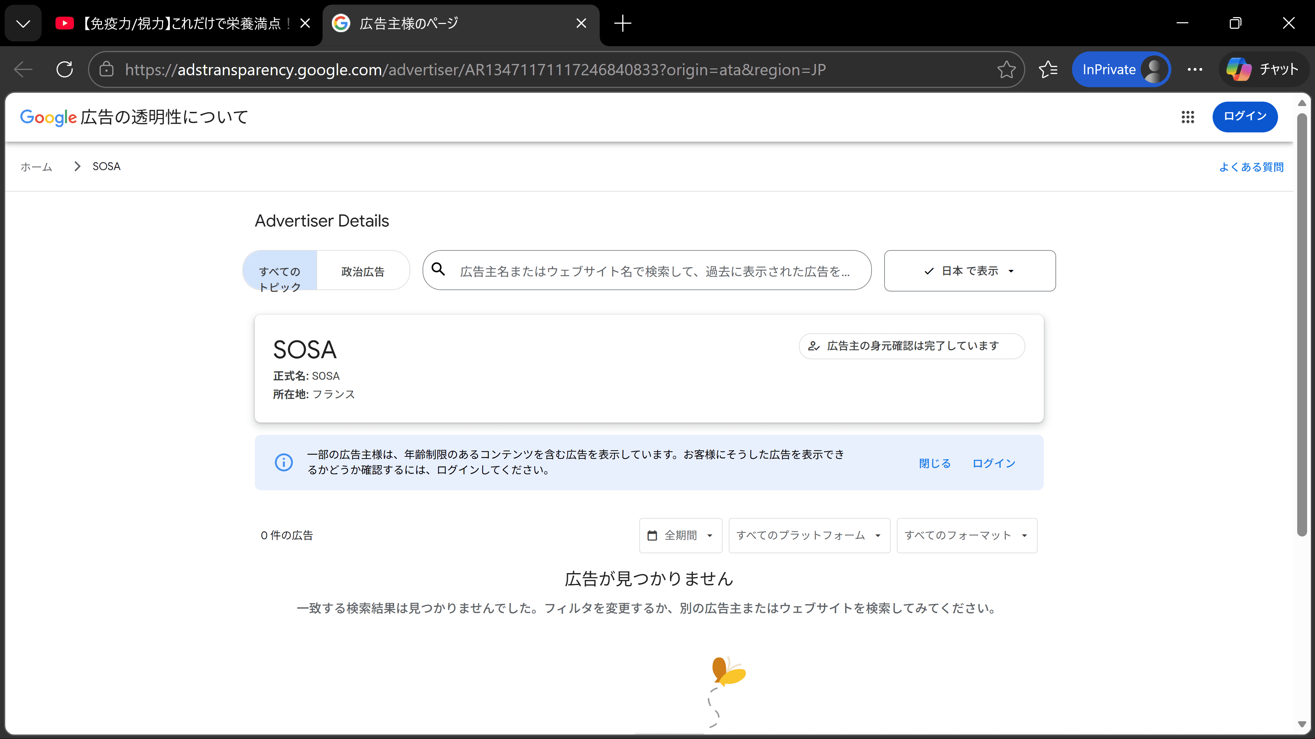Open browser settings and more menu
1315x739 pixels.
tap(1194, 69)
